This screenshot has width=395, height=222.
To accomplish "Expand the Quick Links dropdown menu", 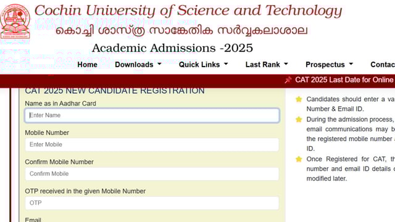I will 203,65.
